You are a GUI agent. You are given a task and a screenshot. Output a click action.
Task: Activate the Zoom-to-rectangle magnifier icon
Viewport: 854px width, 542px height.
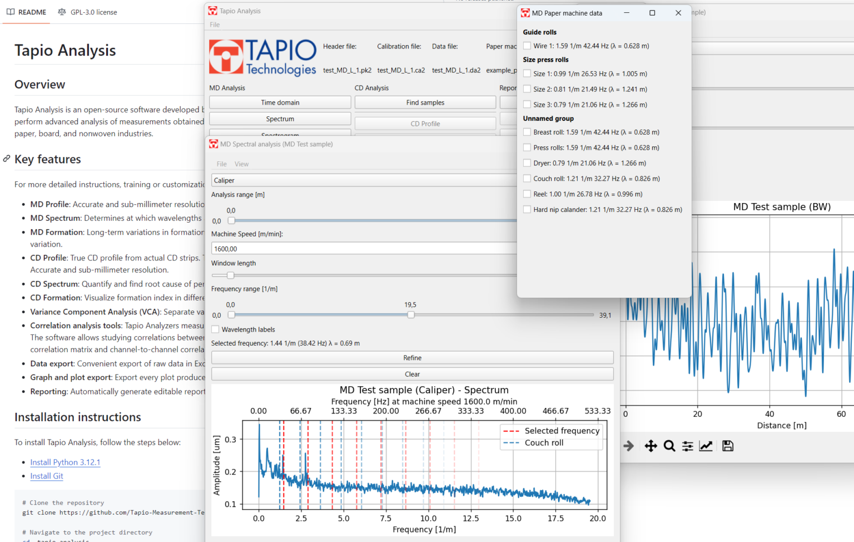click(669, 446)
